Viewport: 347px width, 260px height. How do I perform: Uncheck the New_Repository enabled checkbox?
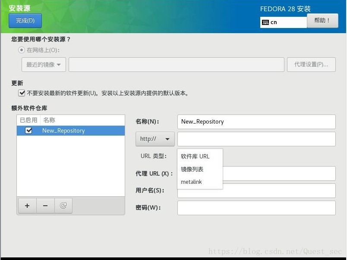tap(28, 130)
